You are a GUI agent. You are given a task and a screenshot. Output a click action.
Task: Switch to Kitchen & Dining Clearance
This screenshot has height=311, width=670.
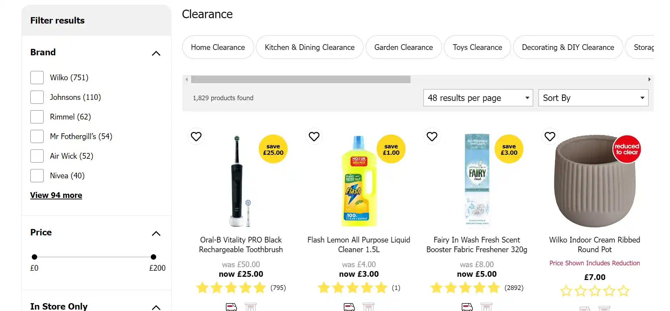[309, 47]
